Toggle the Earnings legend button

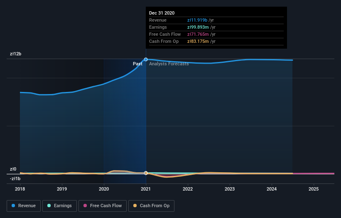(59, 206)
